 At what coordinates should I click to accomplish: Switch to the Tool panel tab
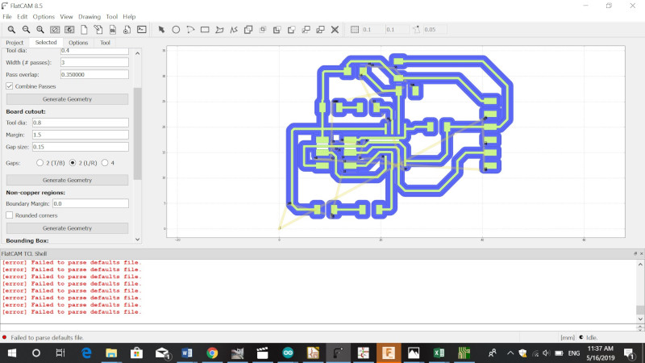[x=105, y=43]
